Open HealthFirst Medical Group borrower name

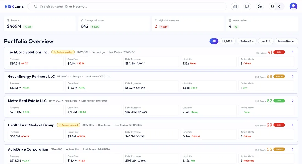[x=31, y=125]
